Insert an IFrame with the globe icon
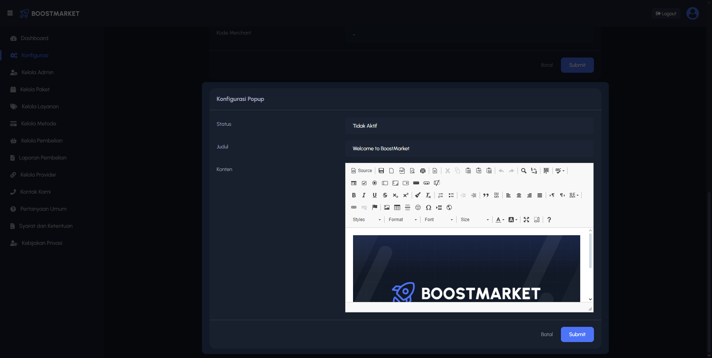Viewport: 712px width, 358px height. pyautogui.click(x=449, y=207)
